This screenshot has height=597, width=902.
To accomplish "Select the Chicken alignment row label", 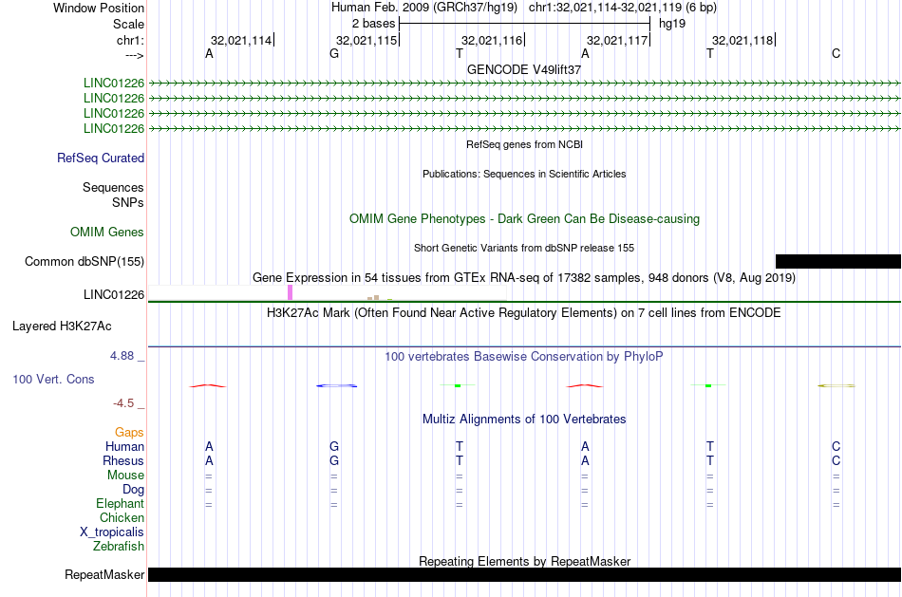I will click(x=122, y=517).
